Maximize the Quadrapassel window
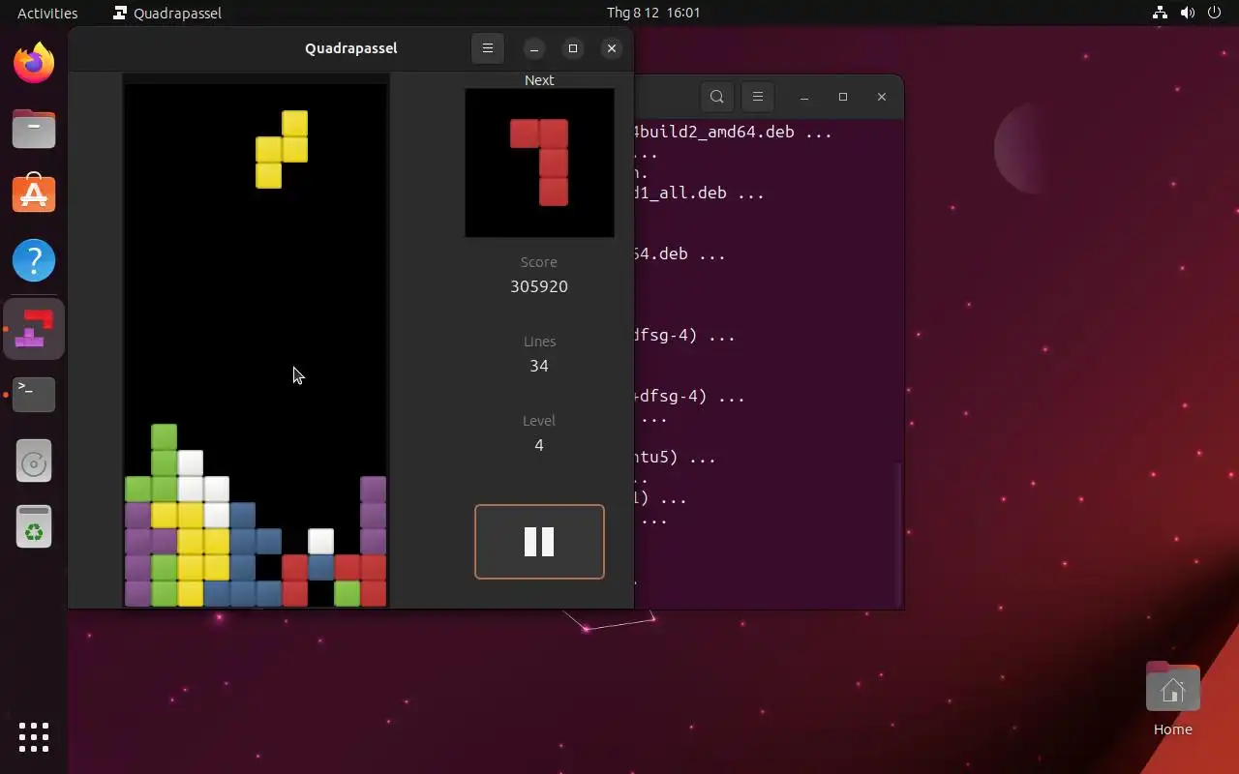The image size is (1239, 774). 573,48
